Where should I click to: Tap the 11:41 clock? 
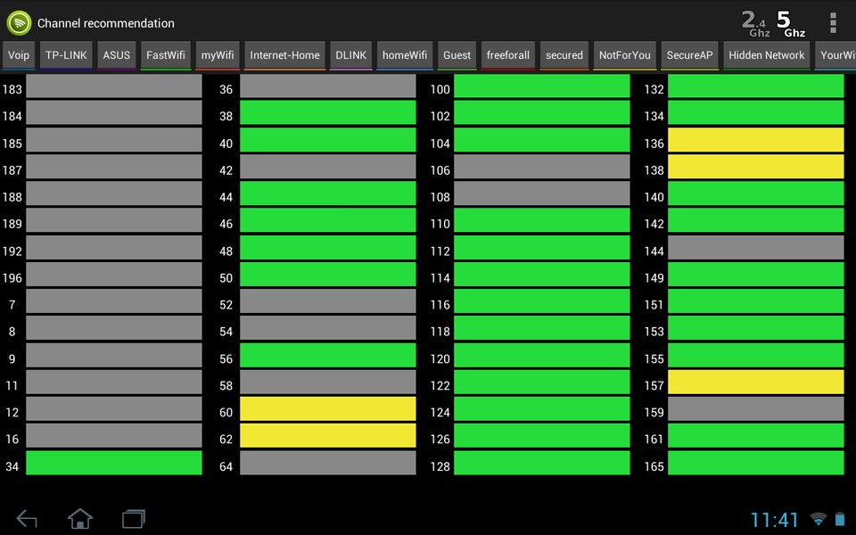click(774, 520)
